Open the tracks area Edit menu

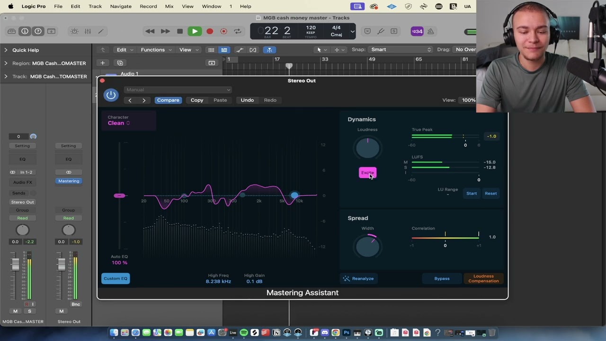125,50
